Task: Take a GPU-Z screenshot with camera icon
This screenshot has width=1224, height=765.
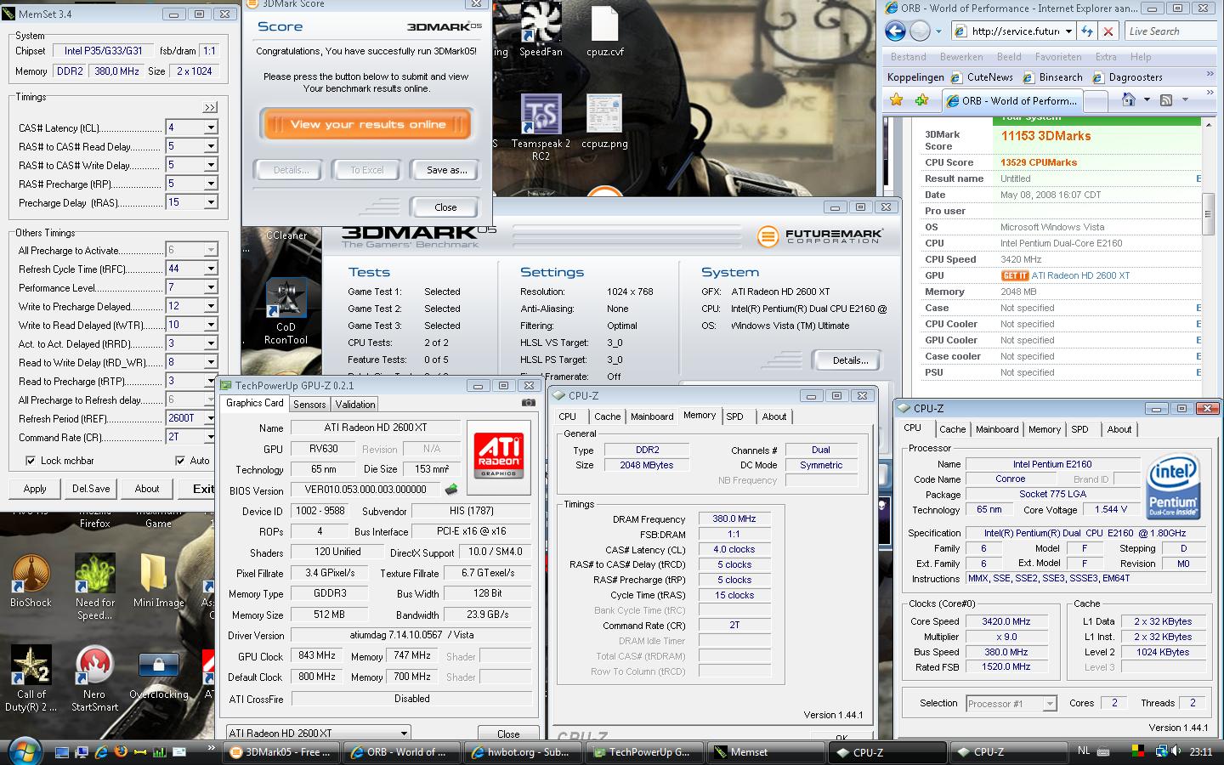Action: point(528,402)
